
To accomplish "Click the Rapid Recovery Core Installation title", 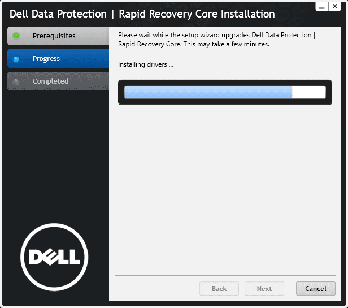I will 197,14.
